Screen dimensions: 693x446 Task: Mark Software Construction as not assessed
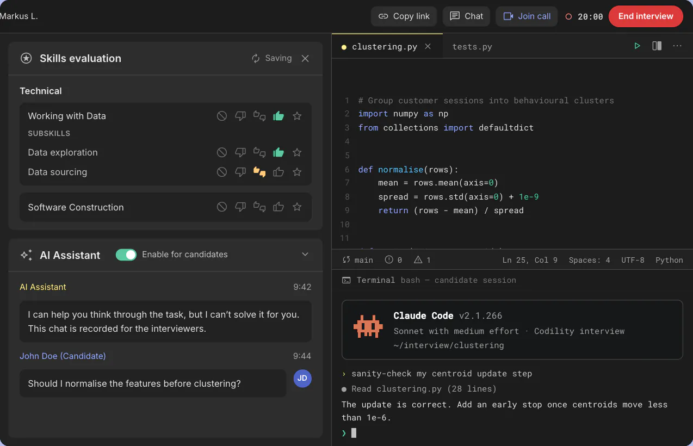pos(222,207)
